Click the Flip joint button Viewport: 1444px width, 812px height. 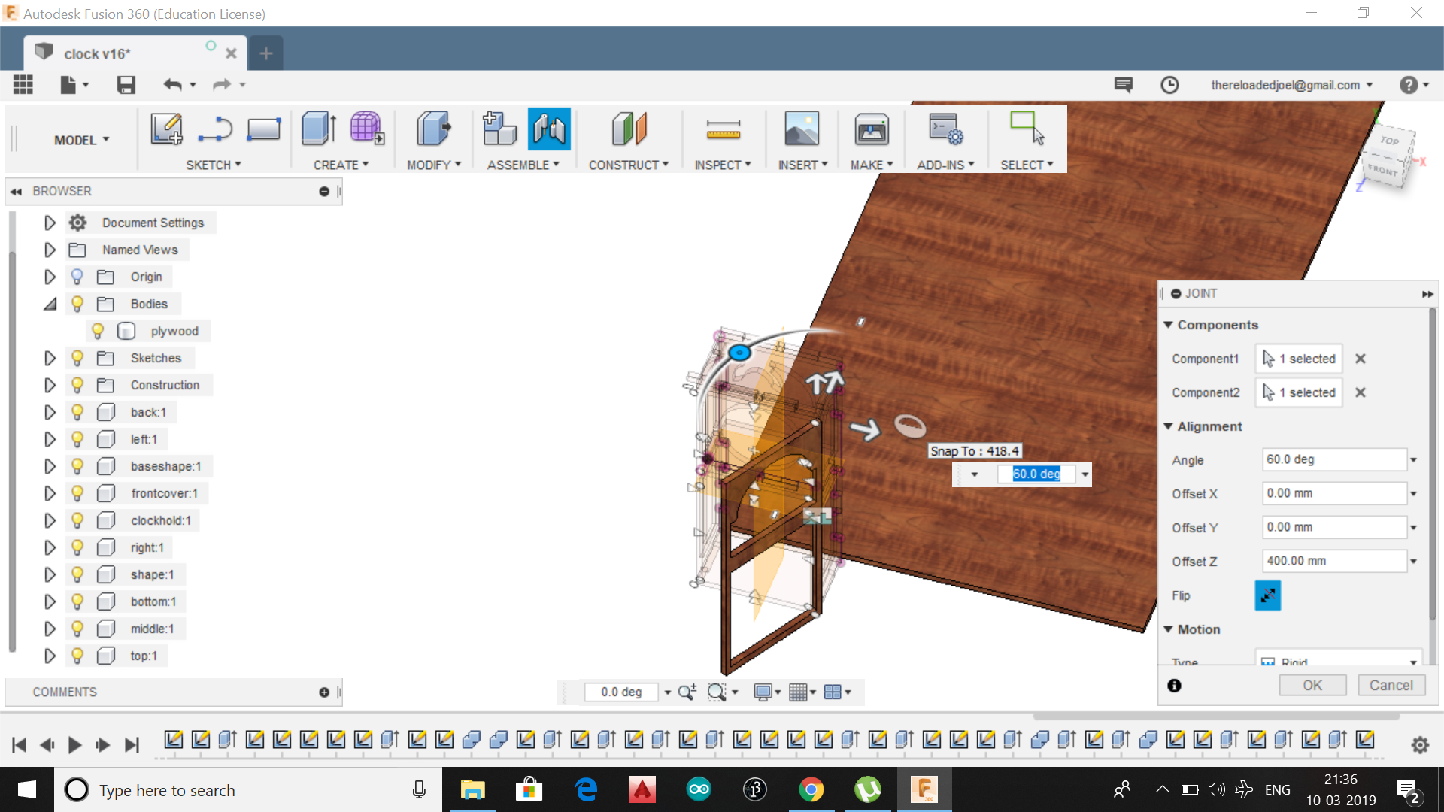click(x=1267, y=595)
